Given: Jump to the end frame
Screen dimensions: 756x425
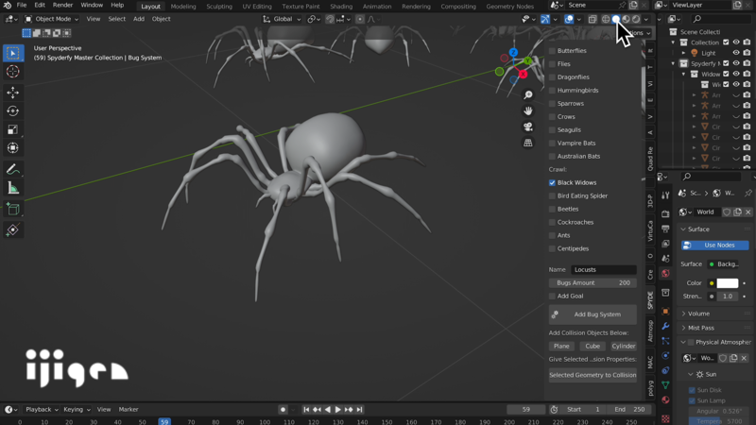Looking at the screenshot, I should click(x=360, y=410).
